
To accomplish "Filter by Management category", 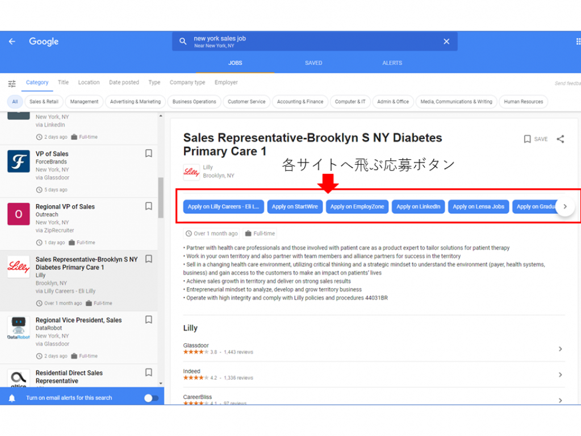I will pyautogui.click(x=84, y=102).
